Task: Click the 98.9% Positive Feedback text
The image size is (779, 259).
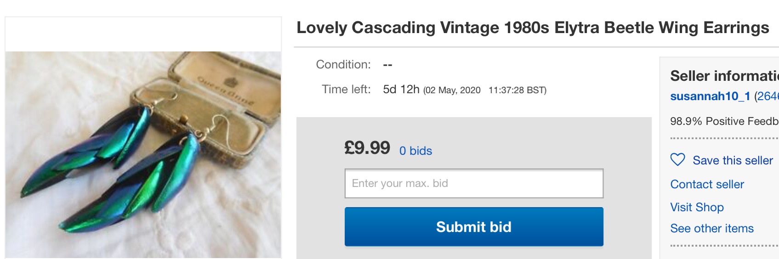Action: point(724,121)
